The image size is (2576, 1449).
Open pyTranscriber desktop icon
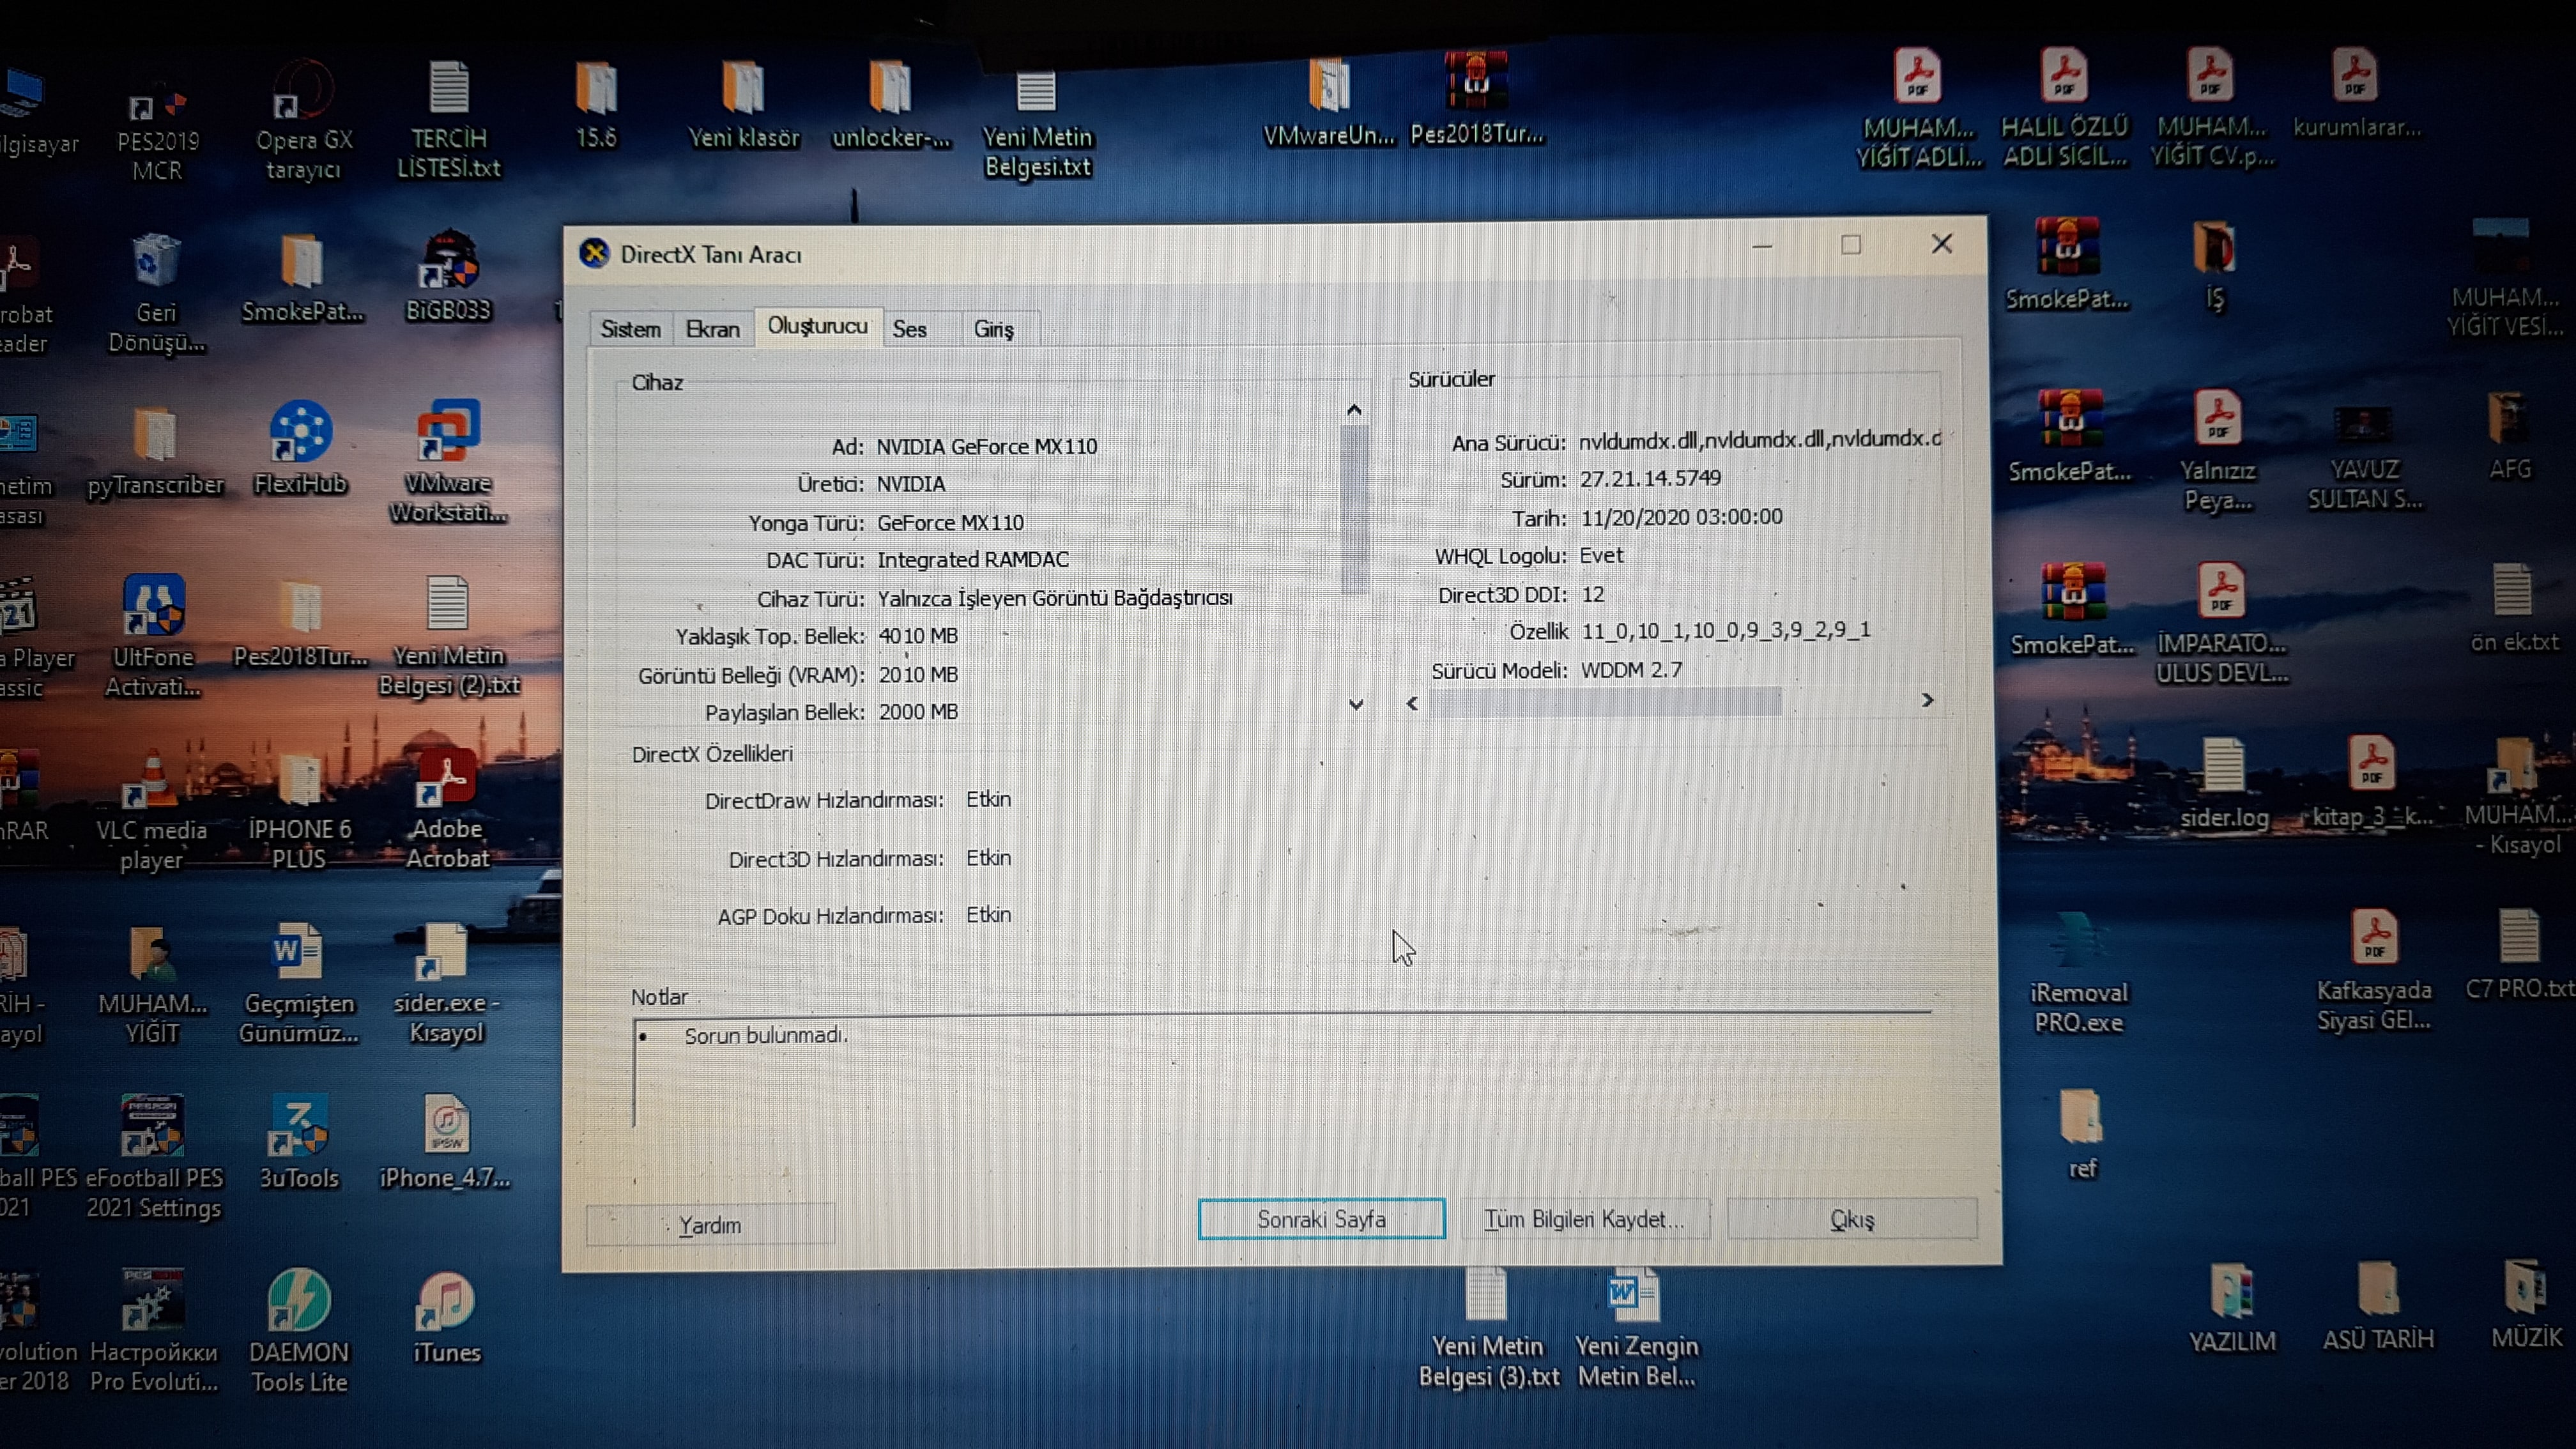(155, 453)
